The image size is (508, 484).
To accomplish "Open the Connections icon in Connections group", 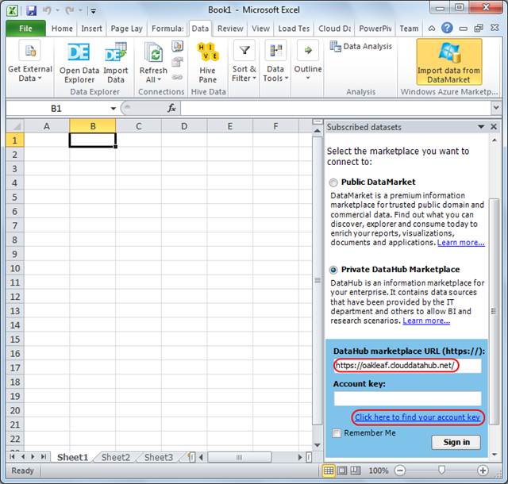I will (x=178, y=46).
